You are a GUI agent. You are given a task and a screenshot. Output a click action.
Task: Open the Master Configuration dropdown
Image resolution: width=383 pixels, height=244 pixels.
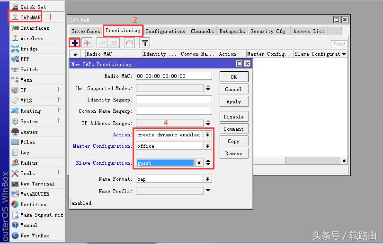[x=208, y=146]
